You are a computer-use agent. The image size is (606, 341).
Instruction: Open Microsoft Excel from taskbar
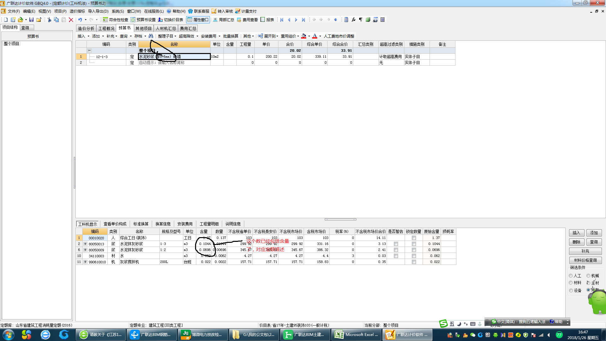(x=356, y=335)
